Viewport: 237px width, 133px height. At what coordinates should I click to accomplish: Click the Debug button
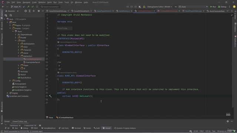point(222,7)
